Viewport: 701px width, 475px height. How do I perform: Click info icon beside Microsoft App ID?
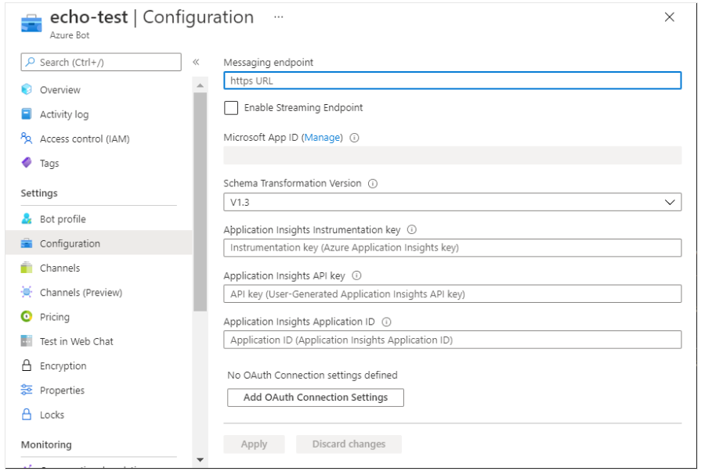coord(354,138)
